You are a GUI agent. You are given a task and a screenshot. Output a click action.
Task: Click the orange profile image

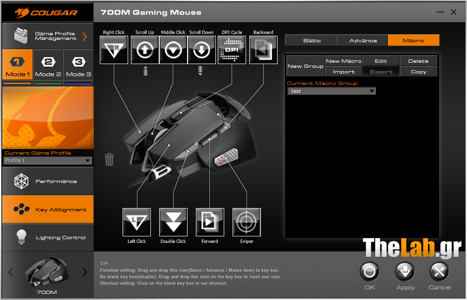(48, 118)
